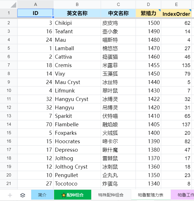Click the Hoocrates cell
The width and height of the screenshot is (194, 201).
[77, 142]
